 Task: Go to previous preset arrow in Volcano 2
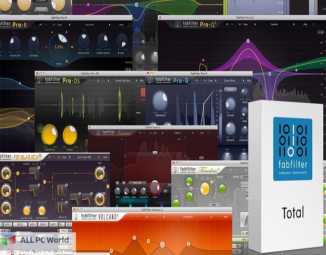[x=164, y=217]
